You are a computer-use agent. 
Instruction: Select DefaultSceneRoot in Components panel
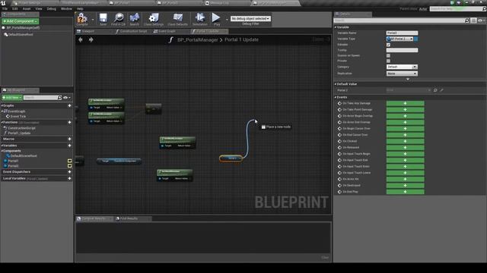(21, 34)
